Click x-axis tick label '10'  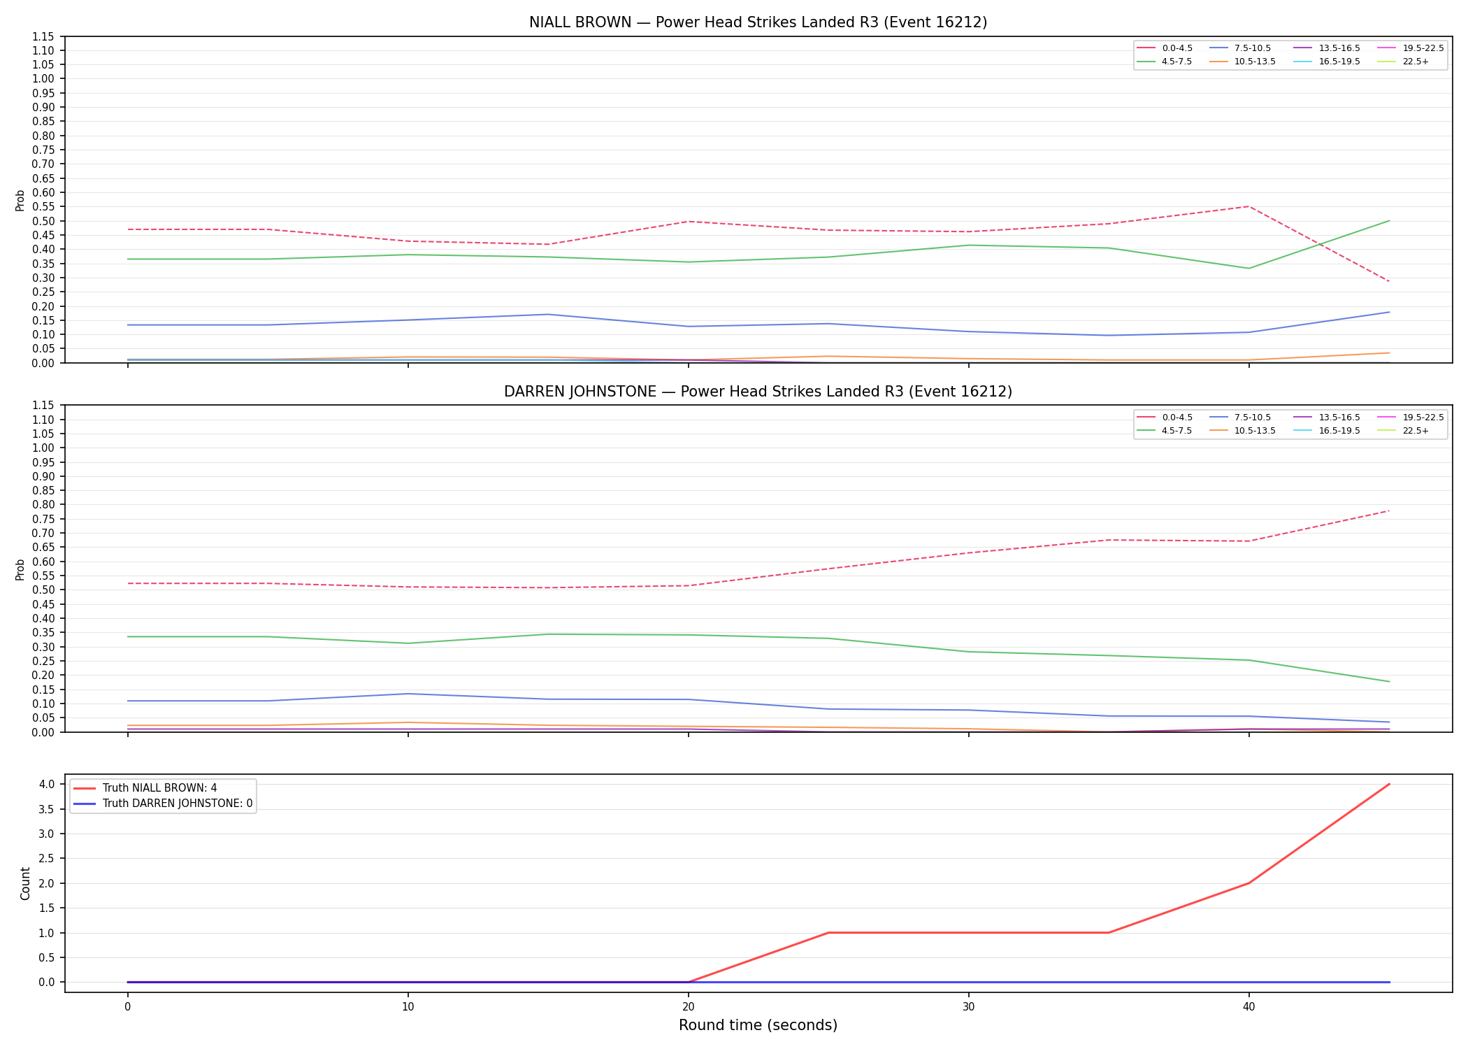(408, 1007)
